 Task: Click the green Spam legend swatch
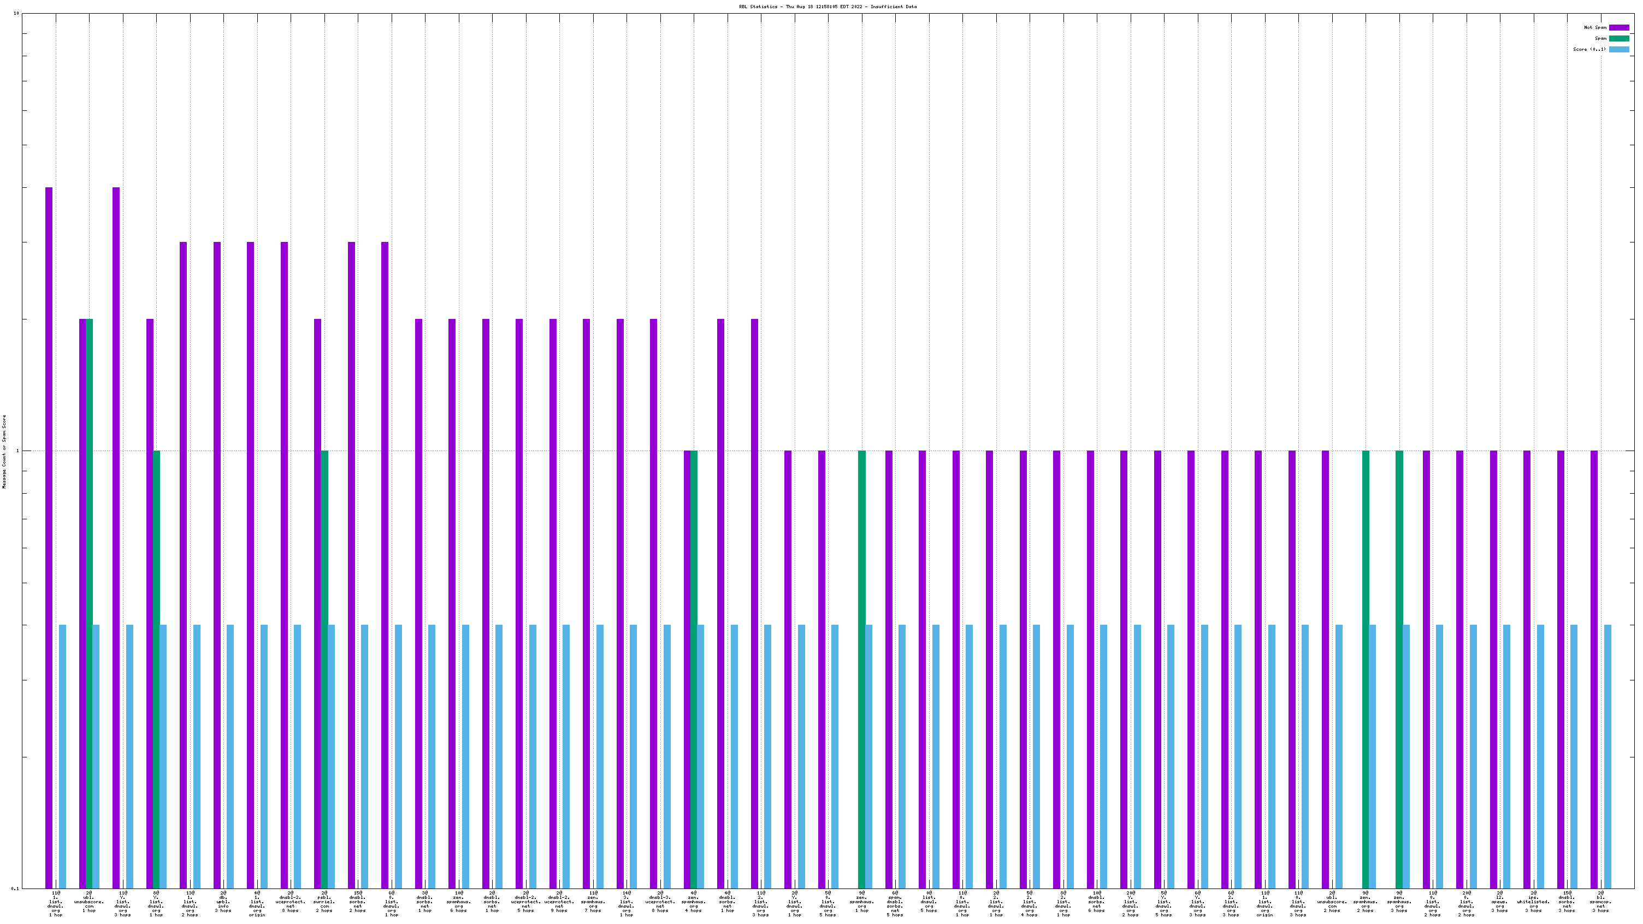pyautogui.click(x=1619, y=38)
